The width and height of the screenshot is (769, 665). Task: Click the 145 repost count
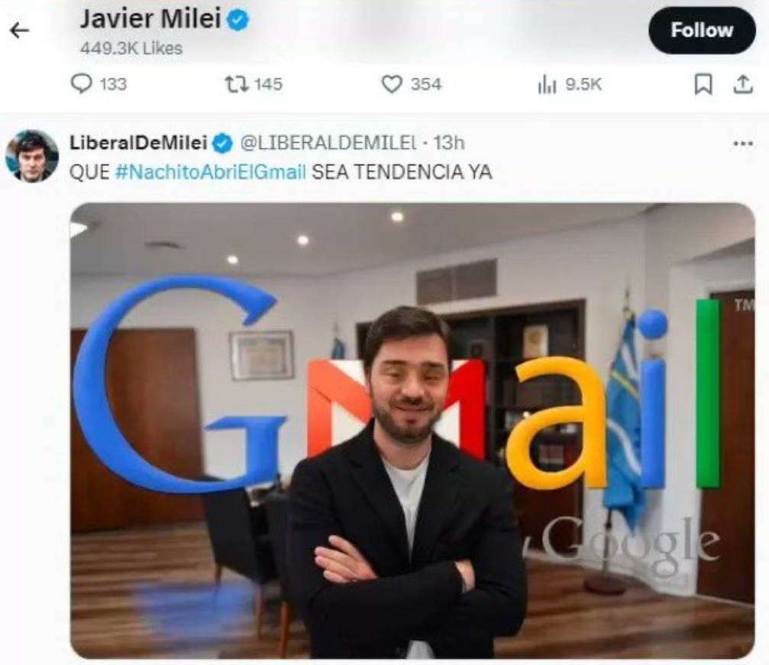pos(268,84)
